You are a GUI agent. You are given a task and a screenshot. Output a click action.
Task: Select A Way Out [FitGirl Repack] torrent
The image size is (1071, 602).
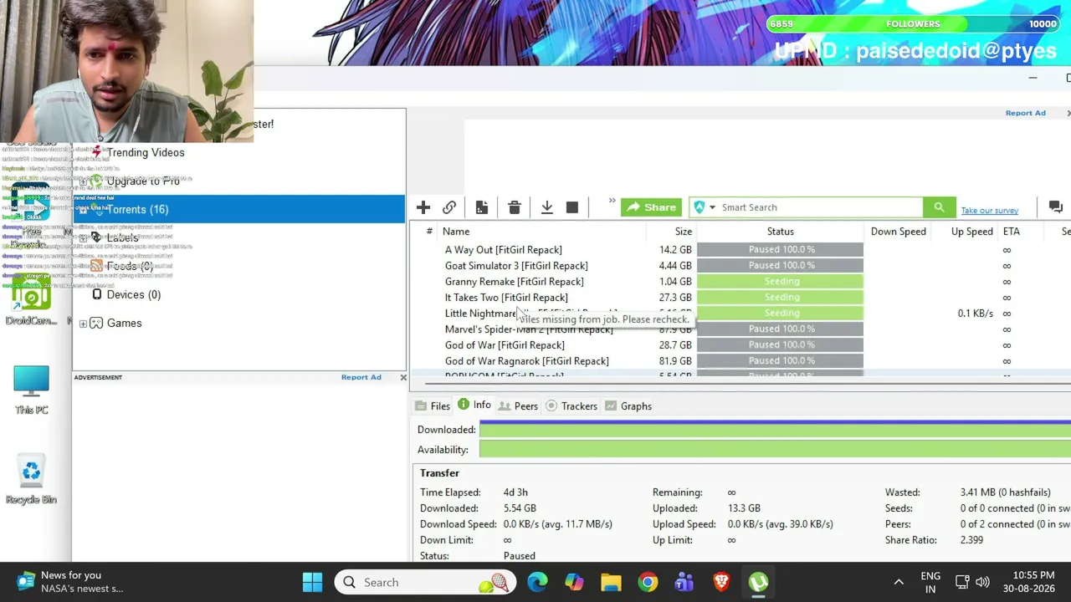tap(504, 250)
